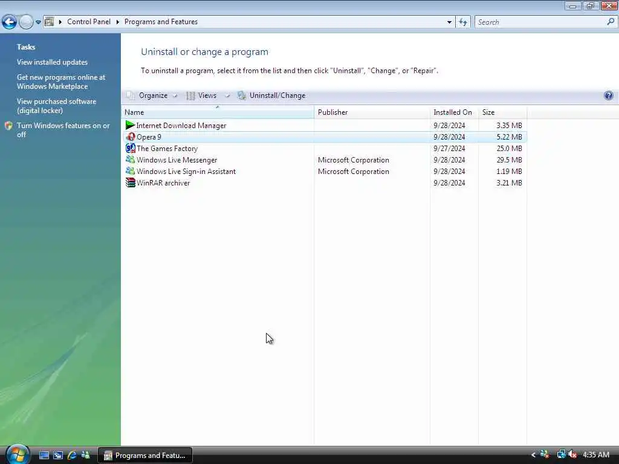This screenshot has width=619, height=464.
Task: Expand the Views dropdown arrow
Action: click(227, 95)
